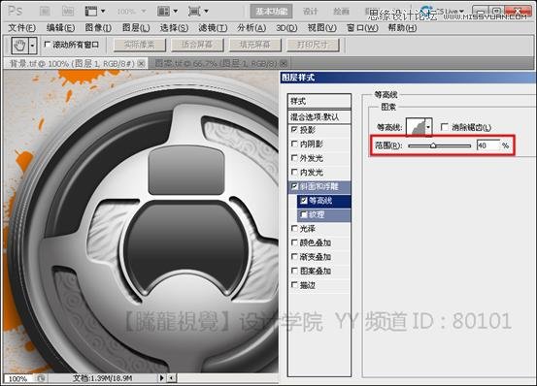
Task: Launch Bridge from the Br icon
Action: (45, 12)
